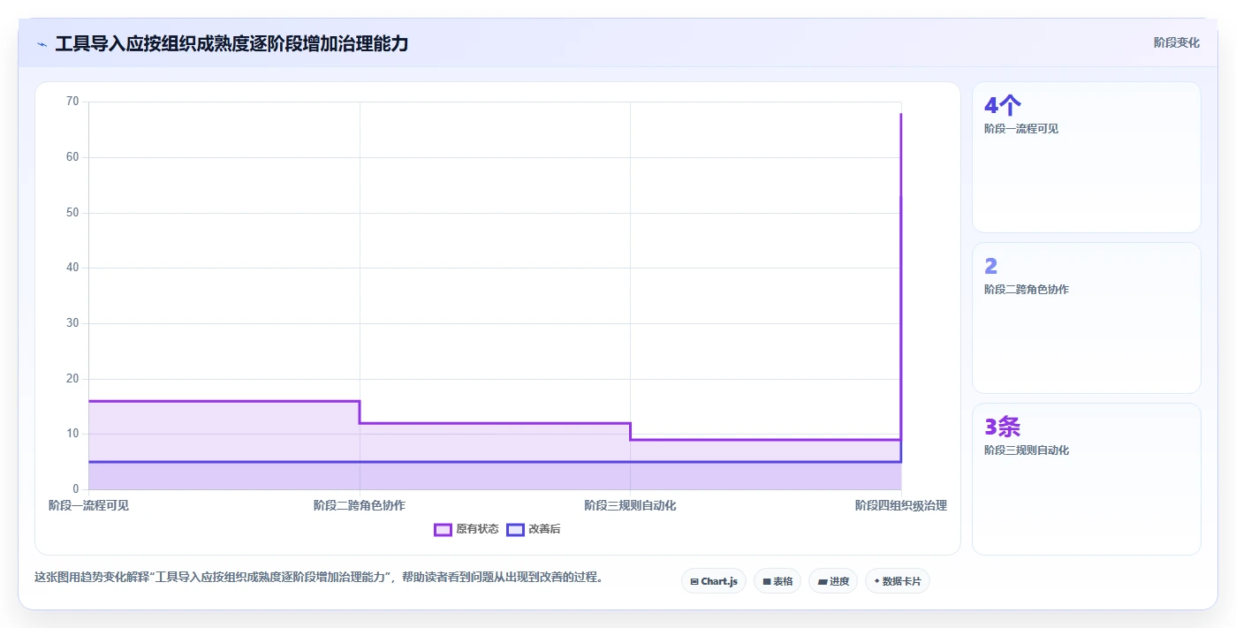Screen dimensions: 1236x628
Task: Click the chart title 工具导入应按组织成熟度逐阶段增加治理能力
Action: click(231, 43)
